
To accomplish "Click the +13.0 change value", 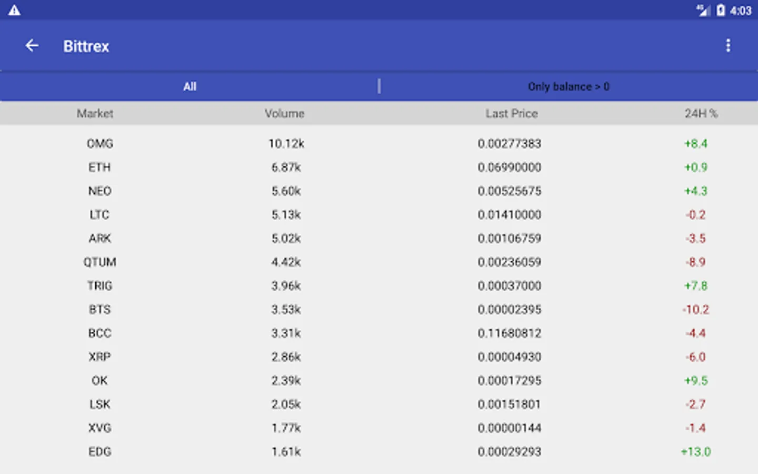I will pyautogui.click(x=696, y=451).
